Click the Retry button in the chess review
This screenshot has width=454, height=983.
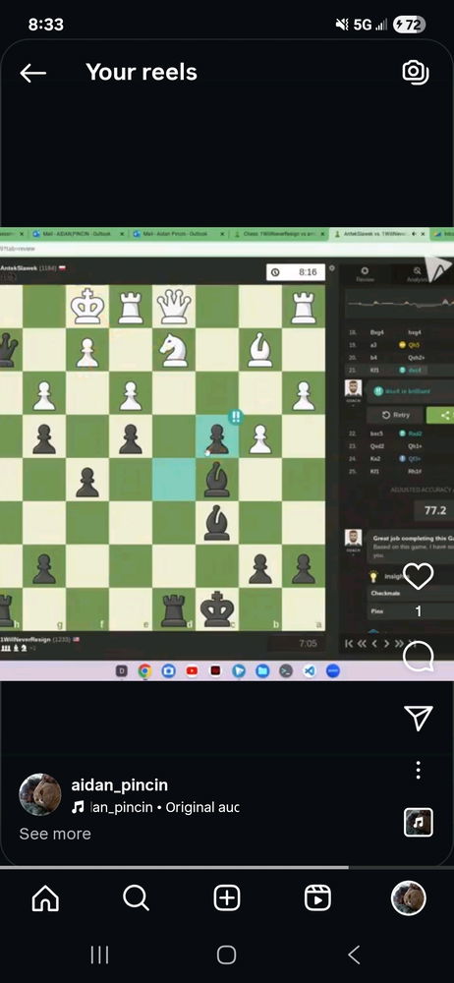pyautogui.click(x=396, y=415)
